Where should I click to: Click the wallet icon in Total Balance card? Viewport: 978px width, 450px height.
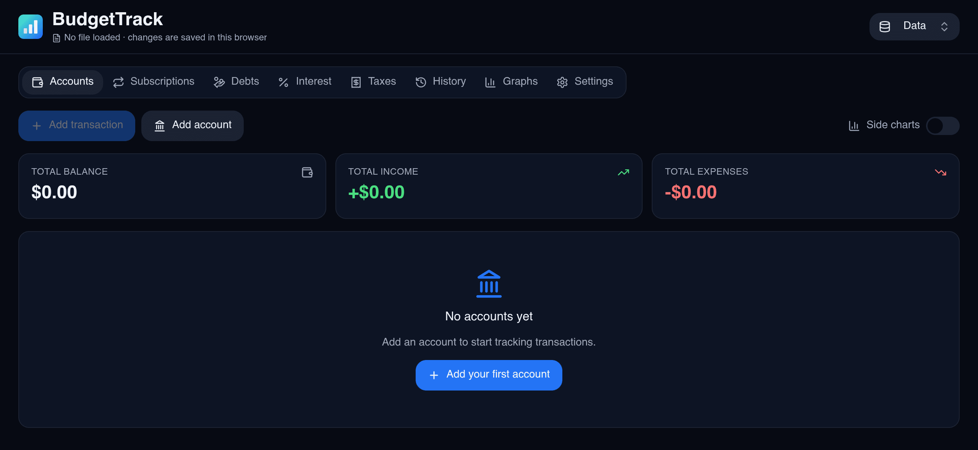coord(307,172)
